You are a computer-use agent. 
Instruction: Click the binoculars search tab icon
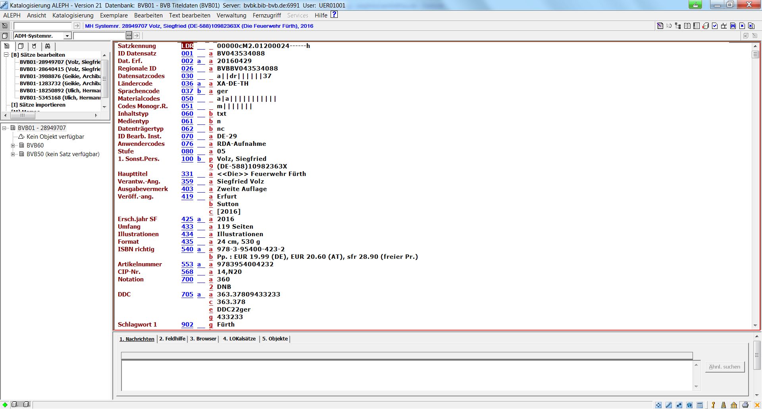48,46
